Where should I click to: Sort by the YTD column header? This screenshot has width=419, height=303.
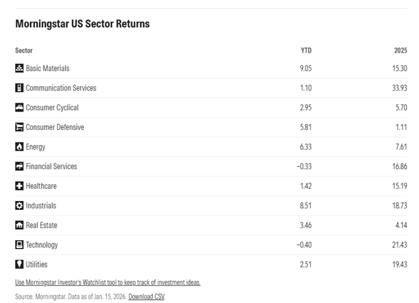(306, 51)
